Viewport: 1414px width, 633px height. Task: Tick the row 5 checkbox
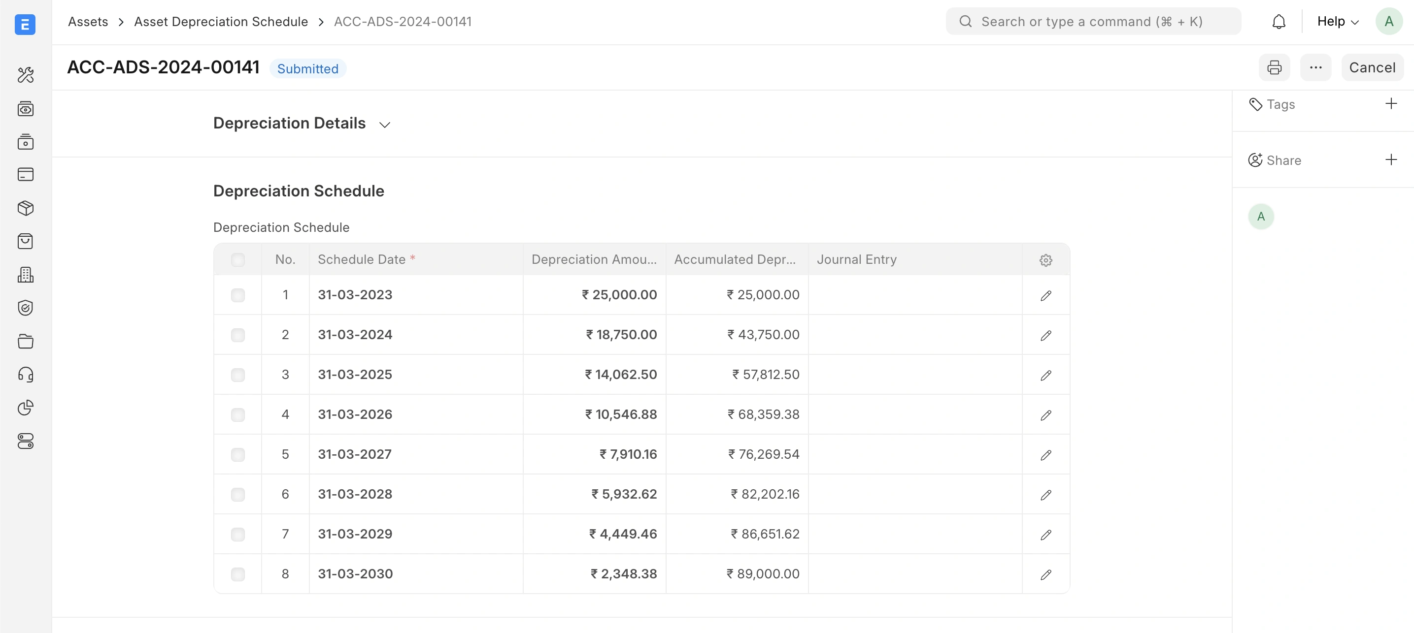click(237, 455)
